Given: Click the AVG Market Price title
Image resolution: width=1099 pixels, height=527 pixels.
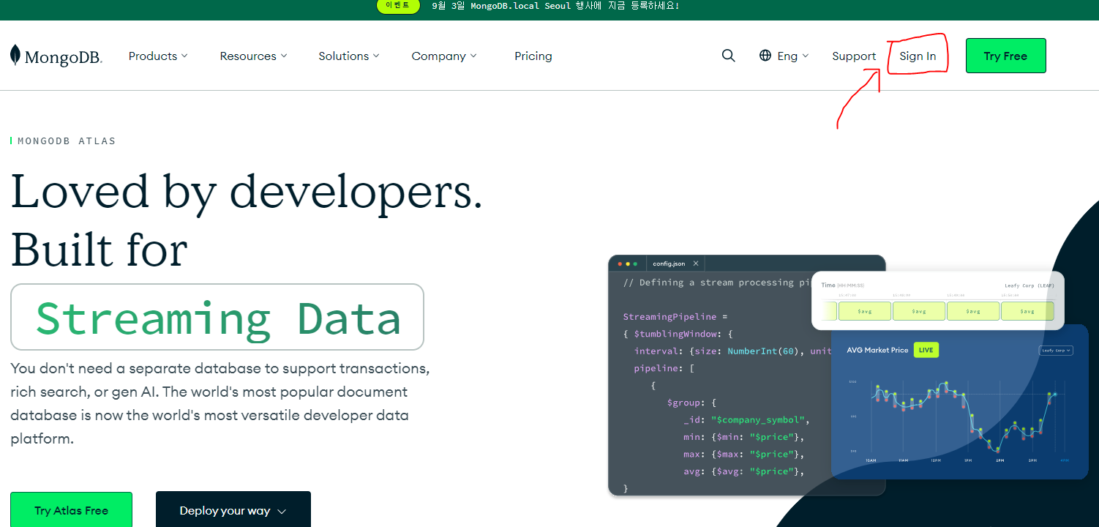Looking at the screenshot, I should point(877,350).
